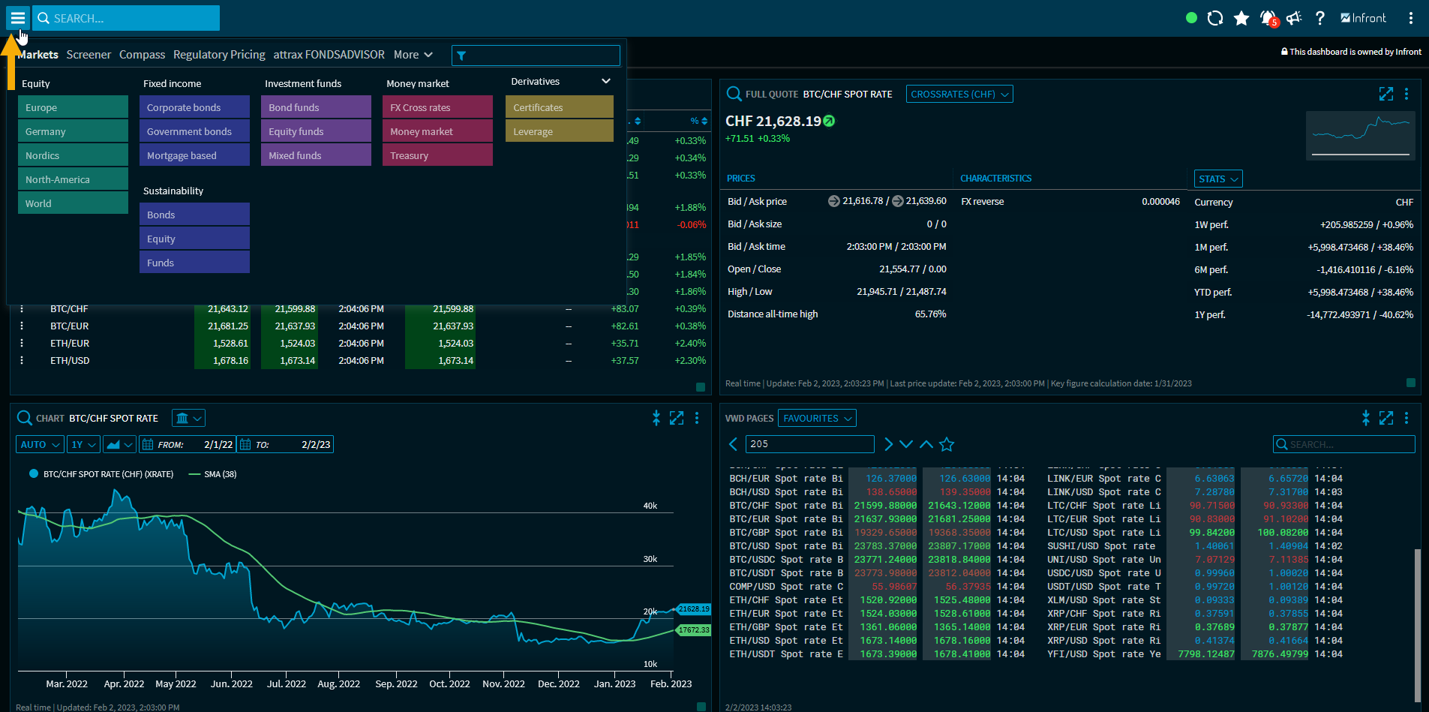
Task: Open the 1Y time range dropdown
Action: tap(83, 444)
